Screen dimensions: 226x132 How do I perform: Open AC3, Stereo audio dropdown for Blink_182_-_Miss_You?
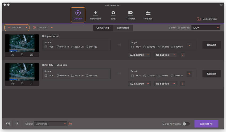pyautogui.click(x=139, y=84)
